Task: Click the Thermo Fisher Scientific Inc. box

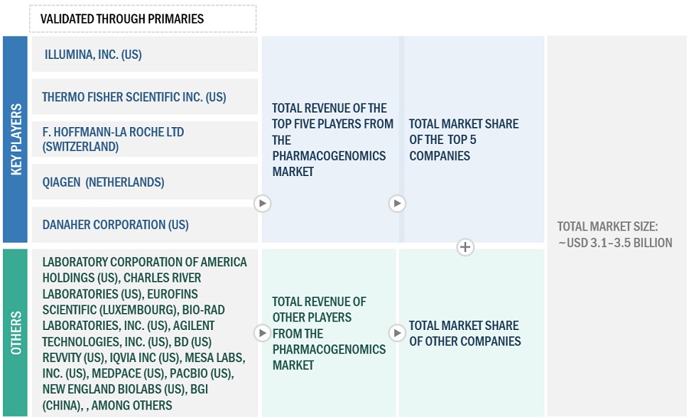Action: pyautogui.click(x=144, y=97)
